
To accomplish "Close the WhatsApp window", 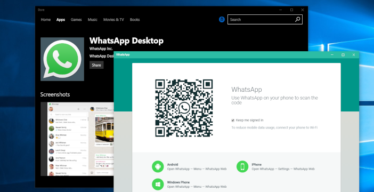I will pos(354,55).
